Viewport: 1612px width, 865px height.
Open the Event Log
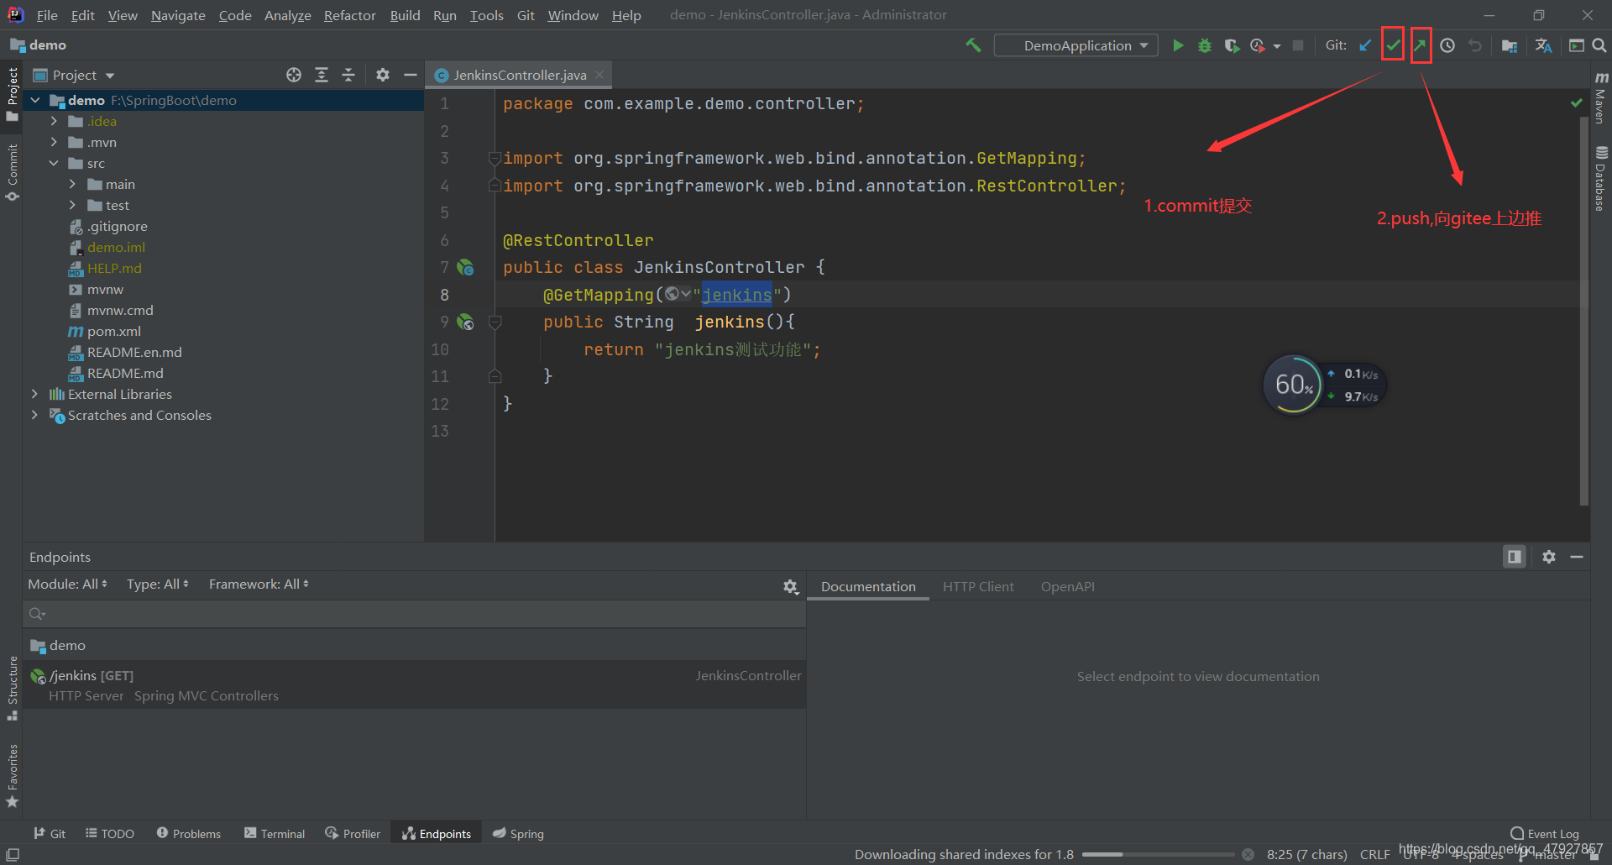click(1545, 833)
